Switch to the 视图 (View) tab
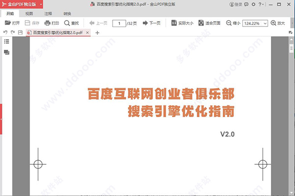Viewport: 295px width, 196px height. (x=29, y=14)
